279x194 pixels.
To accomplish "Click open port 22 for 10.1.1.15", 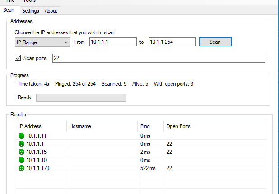I will [169, 152].
